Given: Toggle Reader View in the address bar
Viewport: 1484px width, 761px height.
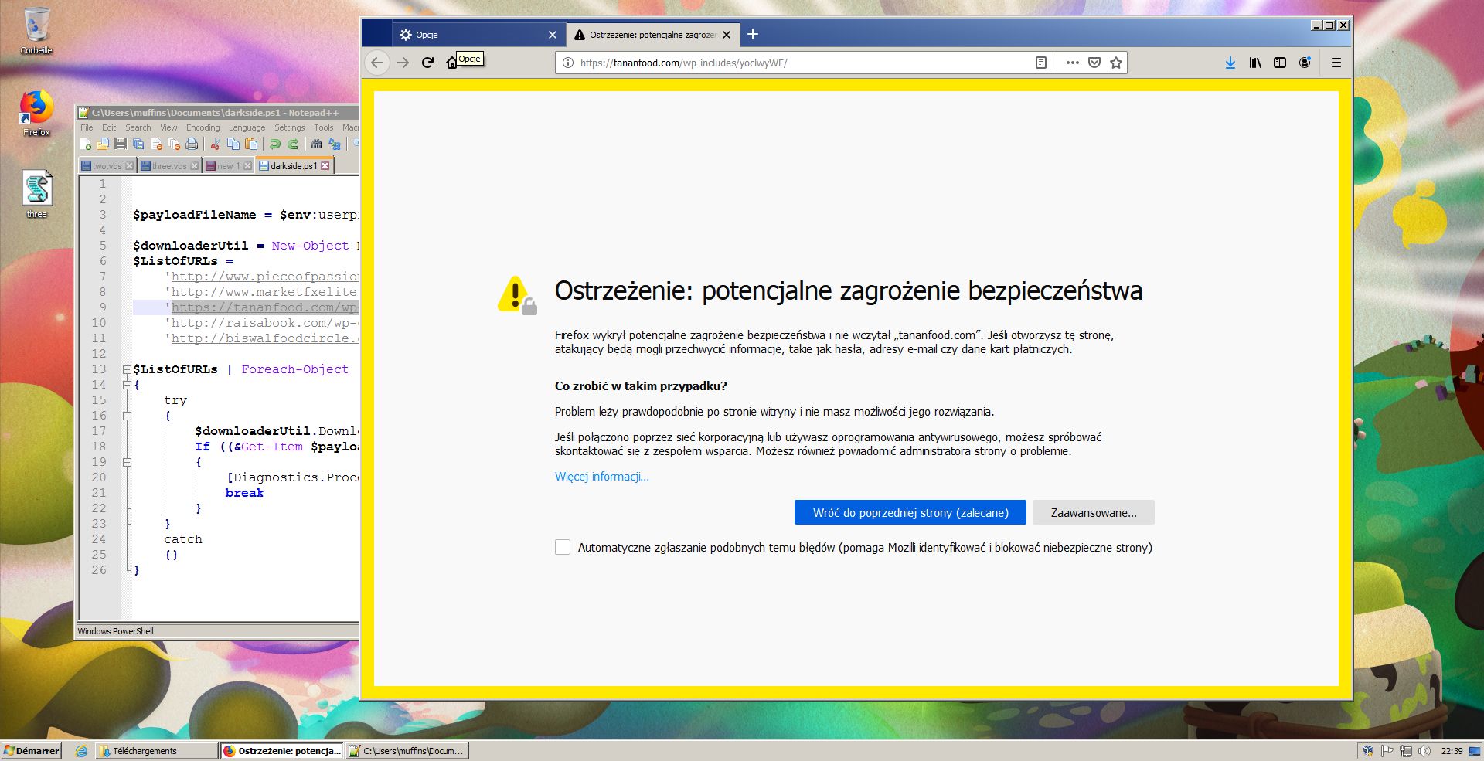Looking at the screenshot, I should pos(1043,63).
